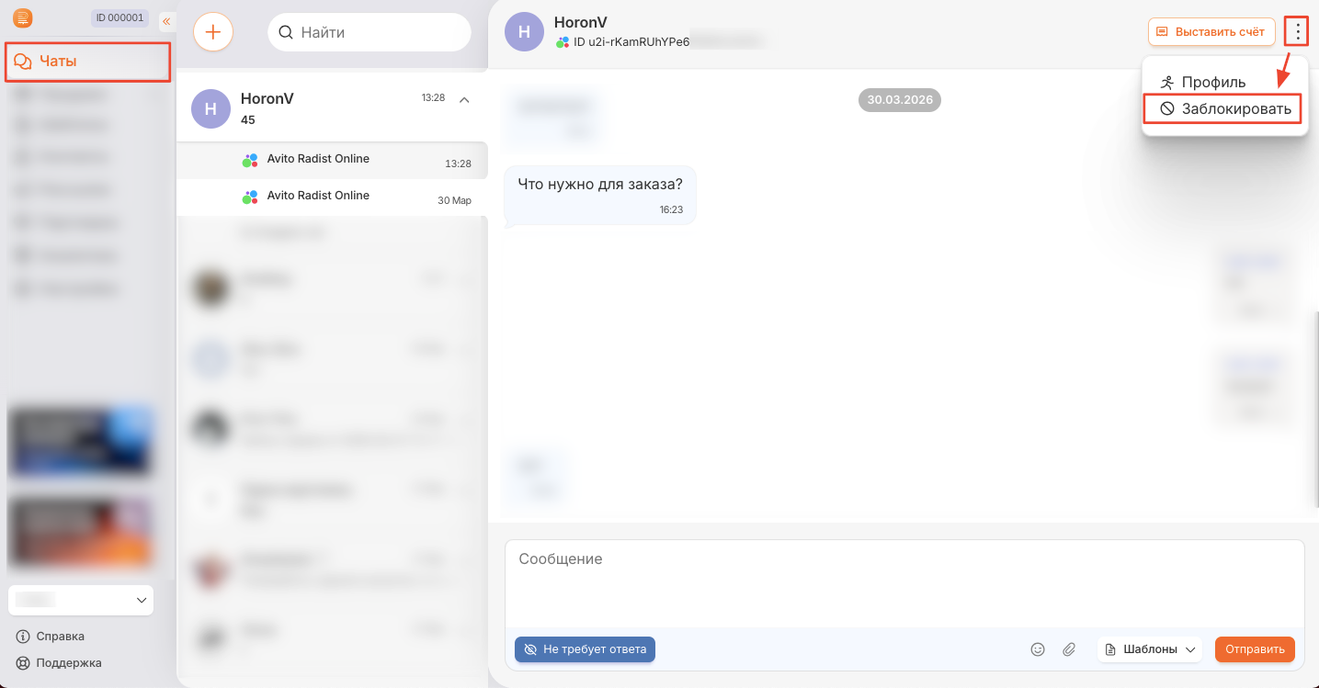Click the Отправить send button

point(1255,649)
